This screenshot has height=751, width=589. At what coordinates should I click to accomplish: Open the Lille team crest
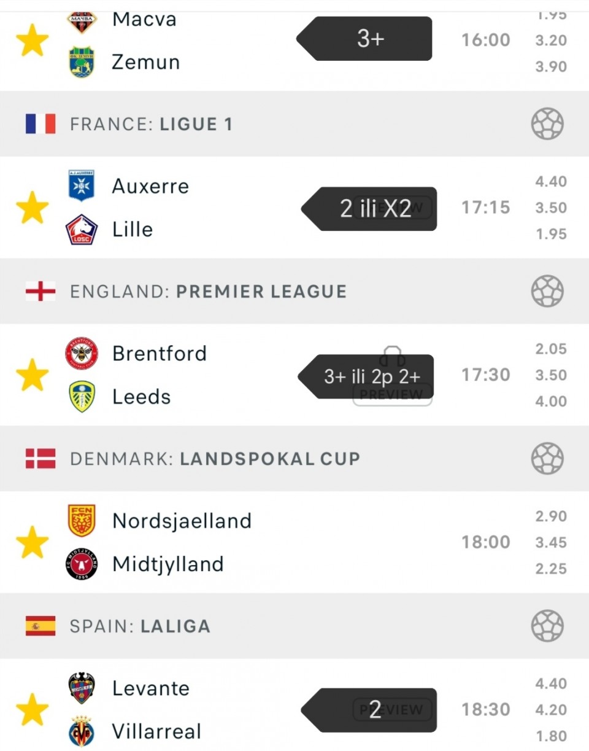[82, 230]
